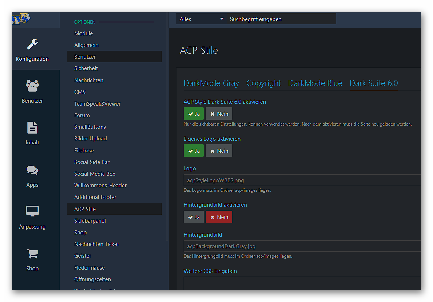Switch to the DarkMode Gray tab
The width and height of the screenshot is (433, 302).
(211, 83)
